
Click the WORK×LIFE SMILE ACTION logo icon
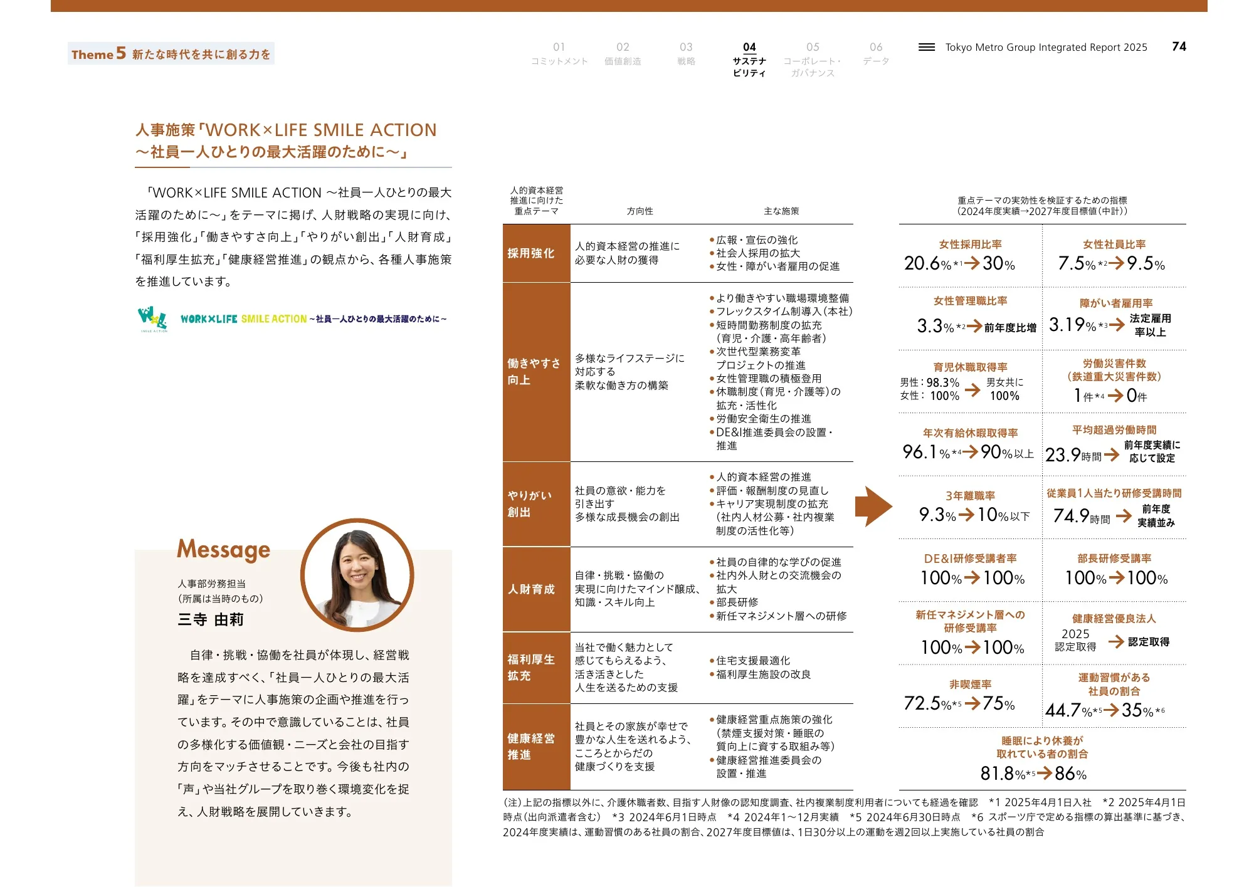(x=153, y=319)
